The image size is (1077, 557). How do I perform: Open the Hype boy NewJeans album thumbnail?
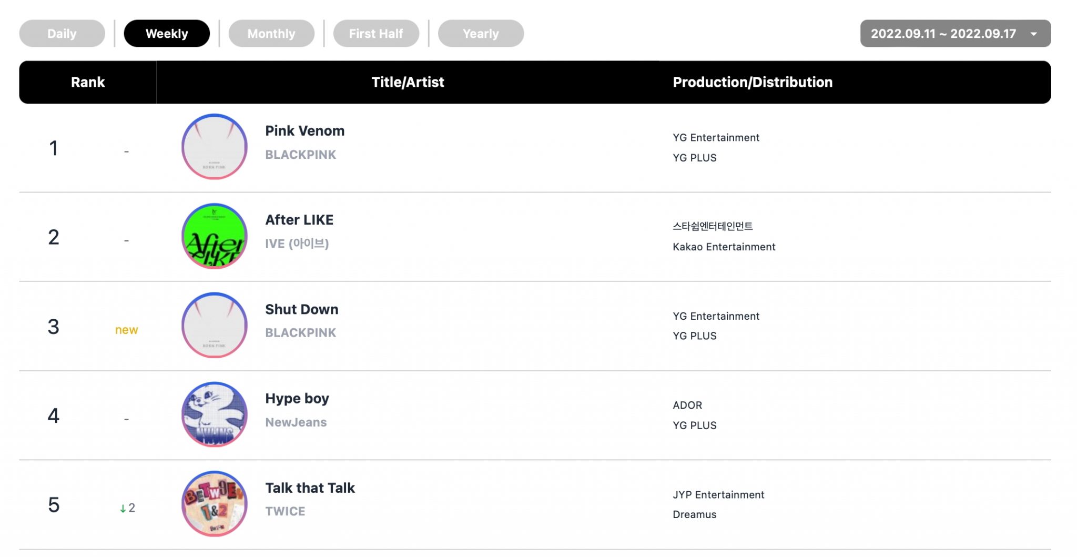[214, 415]
